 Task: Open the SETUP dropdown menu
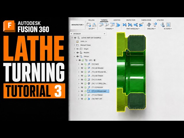(91, 29)
